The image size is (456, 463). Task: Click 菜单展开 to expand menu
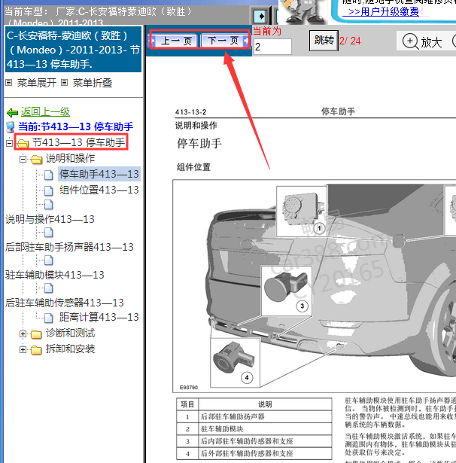(x=37, y=83)
